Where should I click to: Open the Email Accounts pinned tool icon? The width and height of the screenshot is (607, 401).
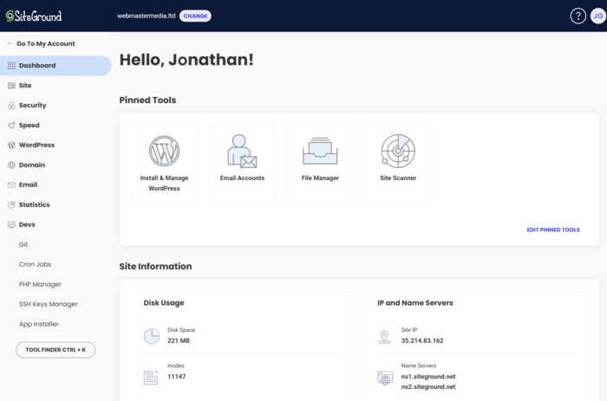[x=242, y=152]
